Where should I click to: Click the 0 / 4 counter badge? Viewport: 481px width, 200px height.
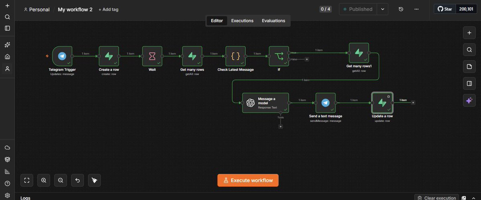pos(325,9)
